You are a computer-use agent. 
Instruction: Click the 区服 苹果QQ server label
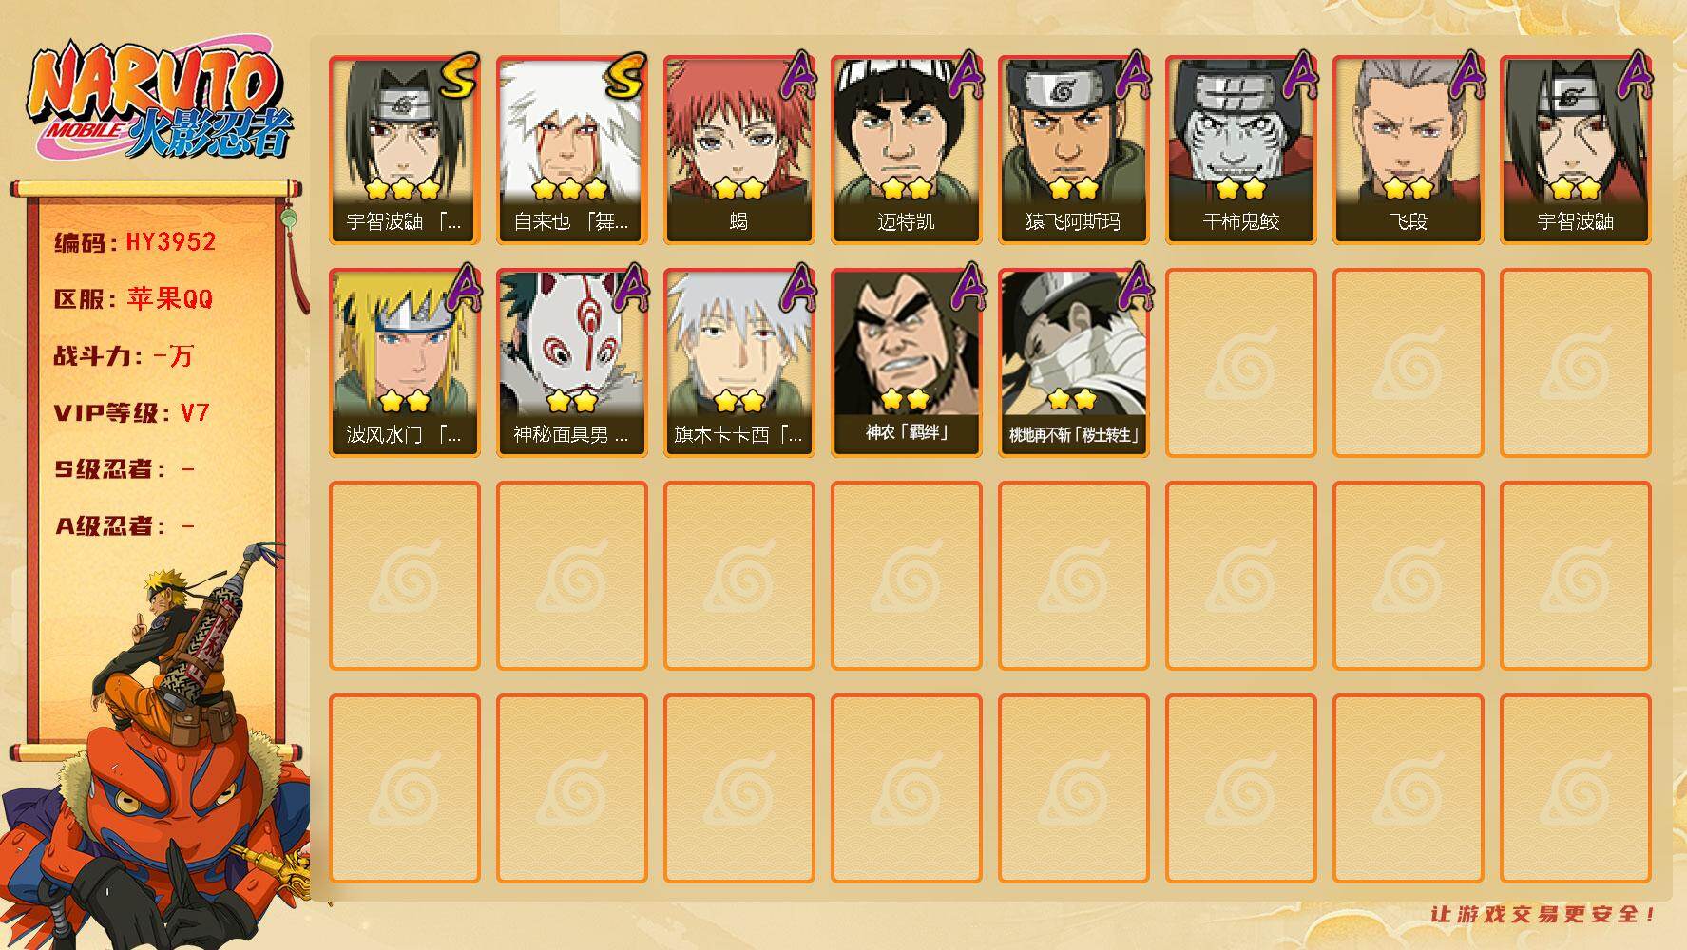(x=133, y=299)
